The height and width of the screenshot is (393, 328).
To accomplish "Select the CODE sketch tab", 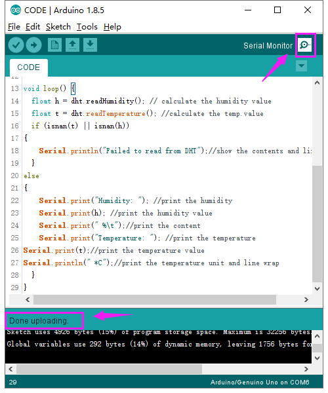I will (x=29, y=67).
